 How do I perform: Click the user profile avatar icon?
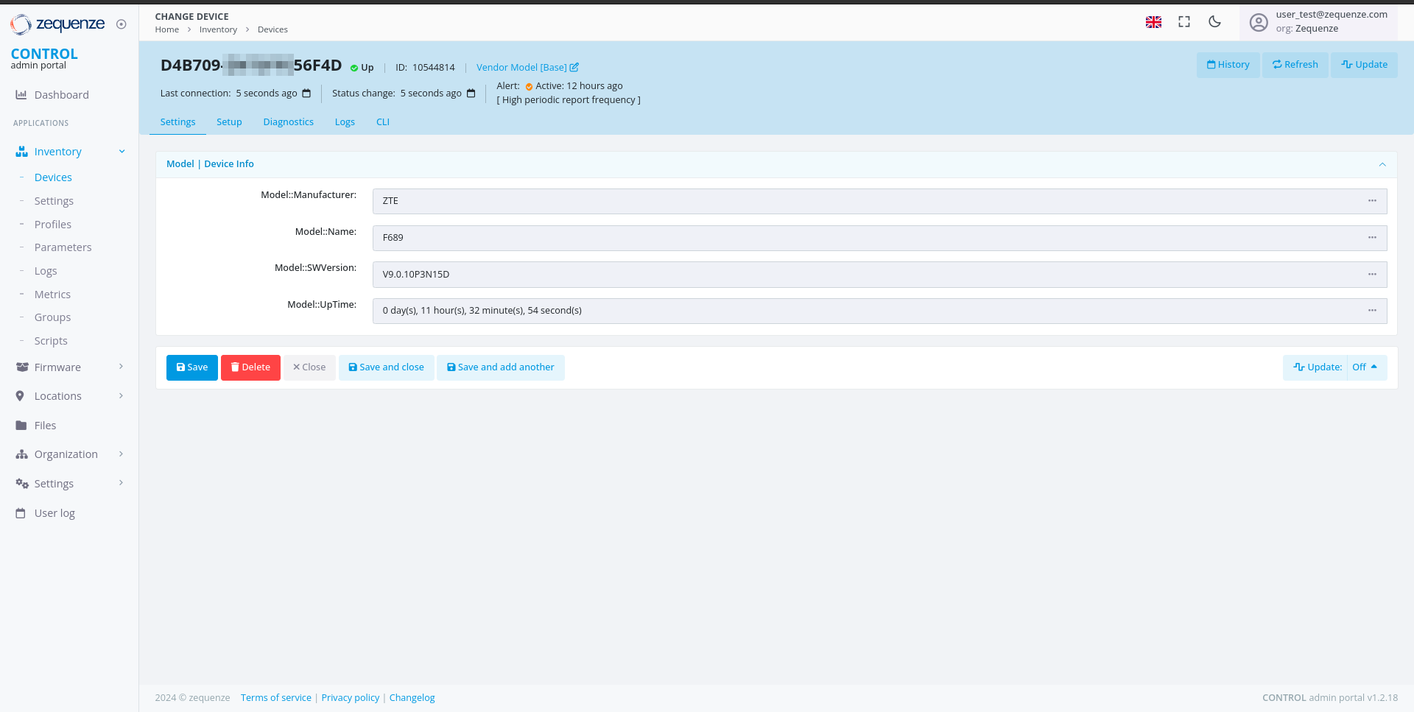click(x=1259, y=23)
